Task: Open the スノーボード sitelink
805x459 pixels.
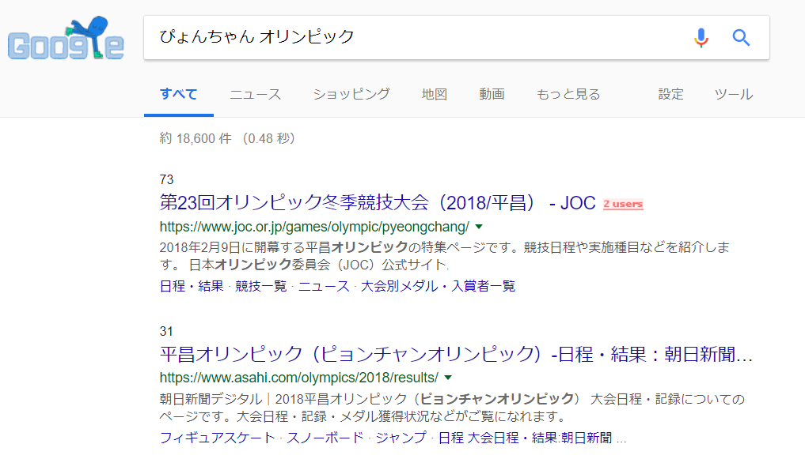Action: 325,438
